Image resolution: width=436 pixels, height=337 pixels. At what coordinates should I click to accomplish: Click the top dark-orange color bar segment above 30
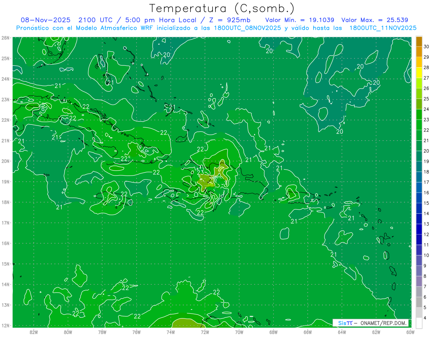419,41
